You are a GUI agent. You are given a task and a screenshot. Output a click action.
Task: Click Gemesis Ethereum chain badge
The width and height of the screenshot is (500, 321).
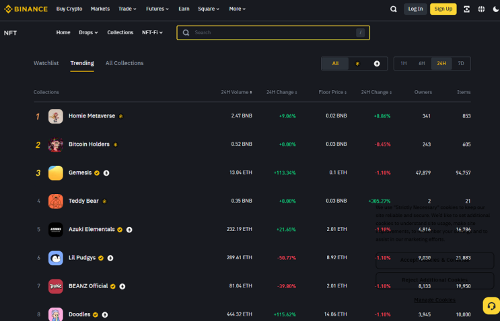pos(106,173)
